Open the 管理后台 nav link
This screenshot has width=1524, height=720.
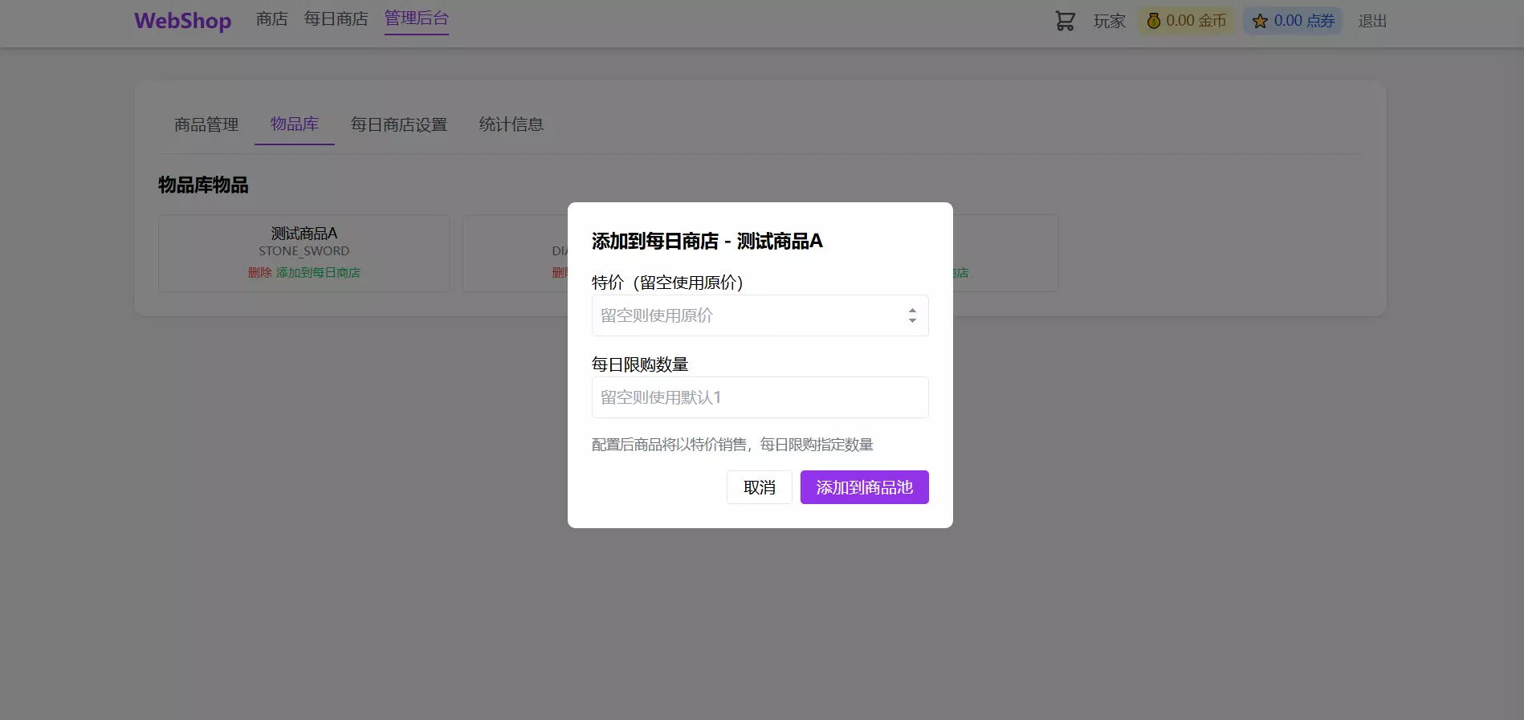coord(416,18)
